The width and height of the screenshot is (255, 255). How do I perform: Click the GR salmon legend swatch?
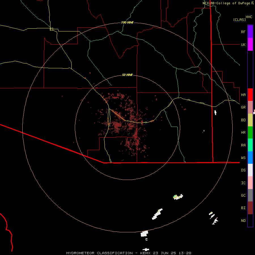coord(250,107)
